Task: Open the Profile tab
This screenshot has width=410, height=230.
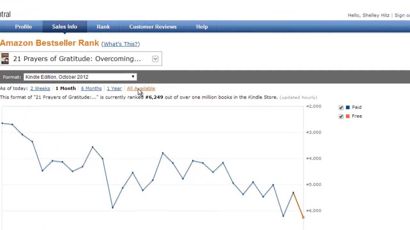Action: click(23, 27)
